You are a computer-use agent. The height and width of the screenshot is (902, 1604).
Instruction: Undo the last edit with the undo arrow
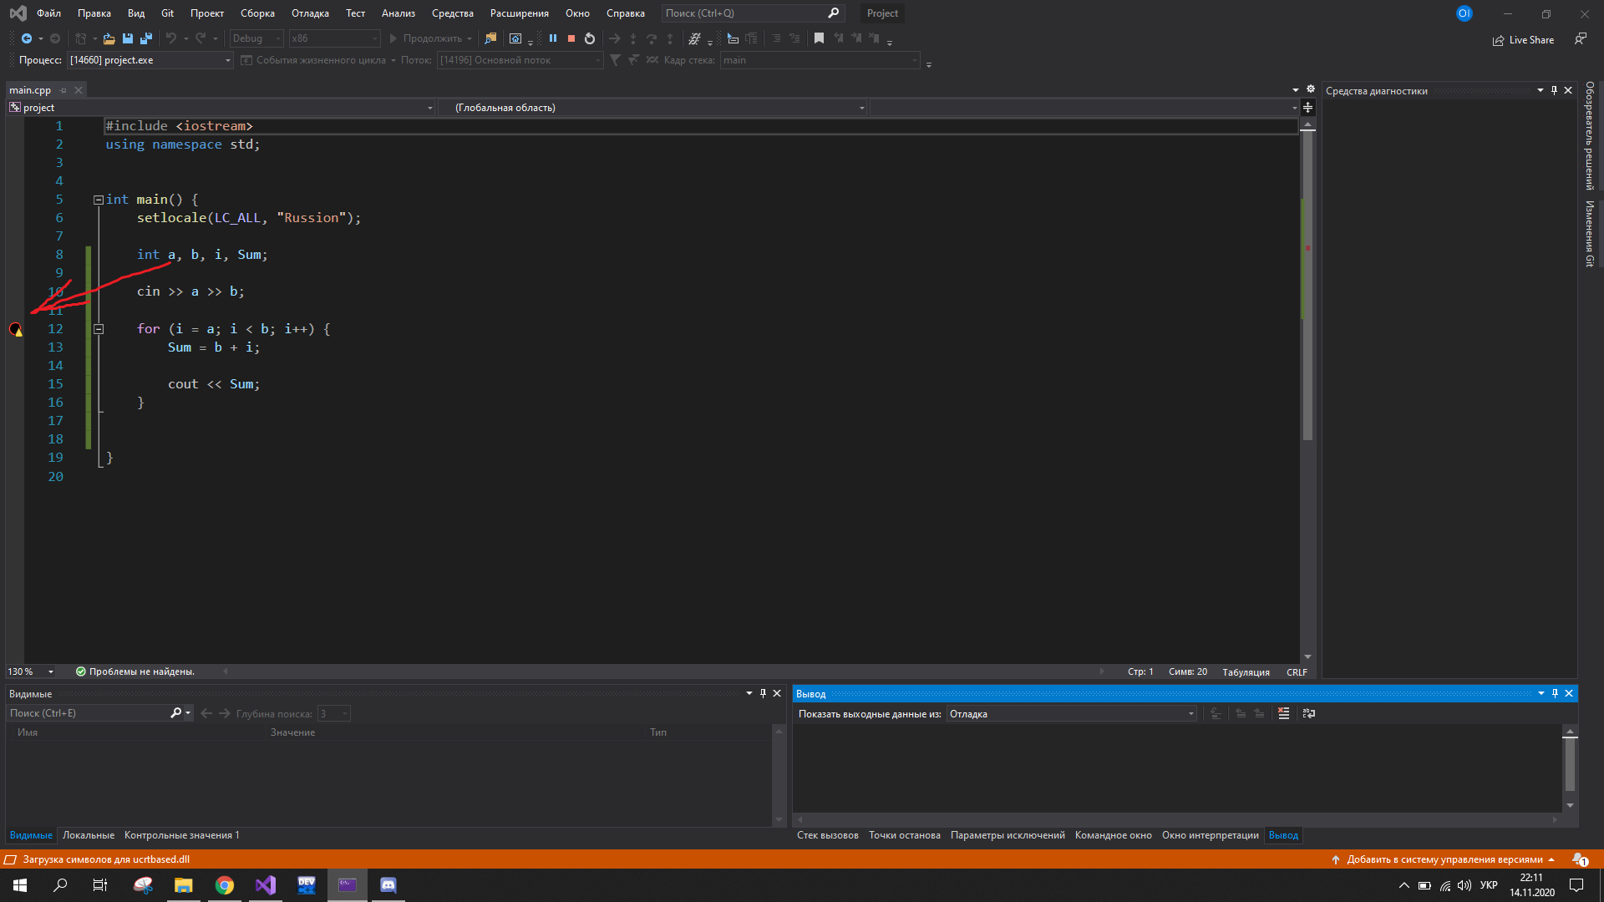[171, 38]
